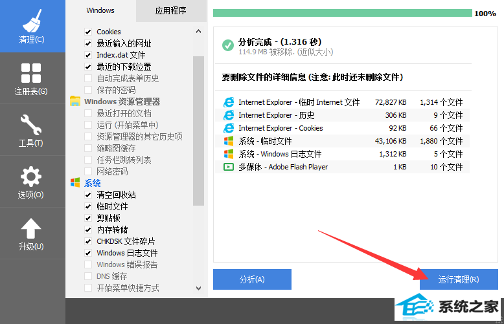Uncheck Index.dat 文件 checkbox
The image size is (504, 324).
click(x=88, y=55)
